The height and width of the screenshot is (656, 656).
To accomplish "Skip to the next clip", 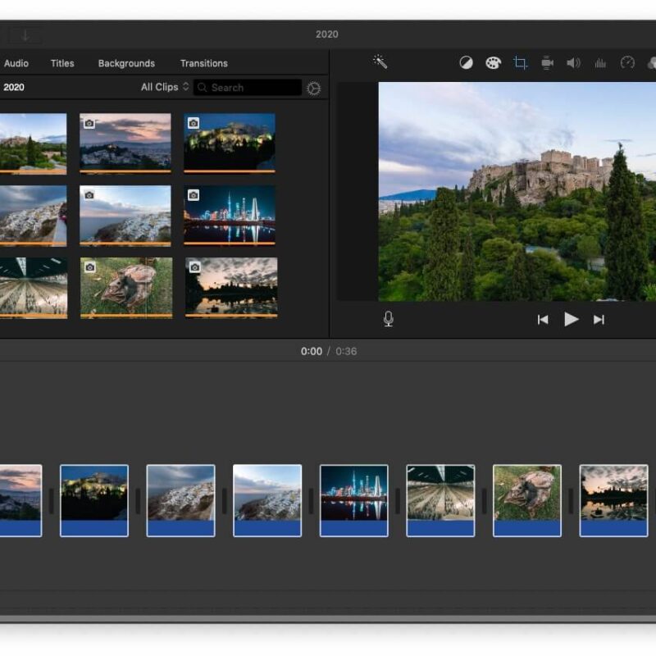I will (x=599, y=320).
